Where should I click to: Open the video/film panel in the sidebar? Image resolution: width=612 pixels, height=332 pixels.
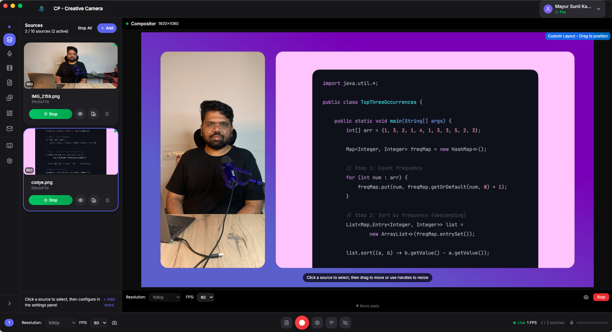(10, 68)
